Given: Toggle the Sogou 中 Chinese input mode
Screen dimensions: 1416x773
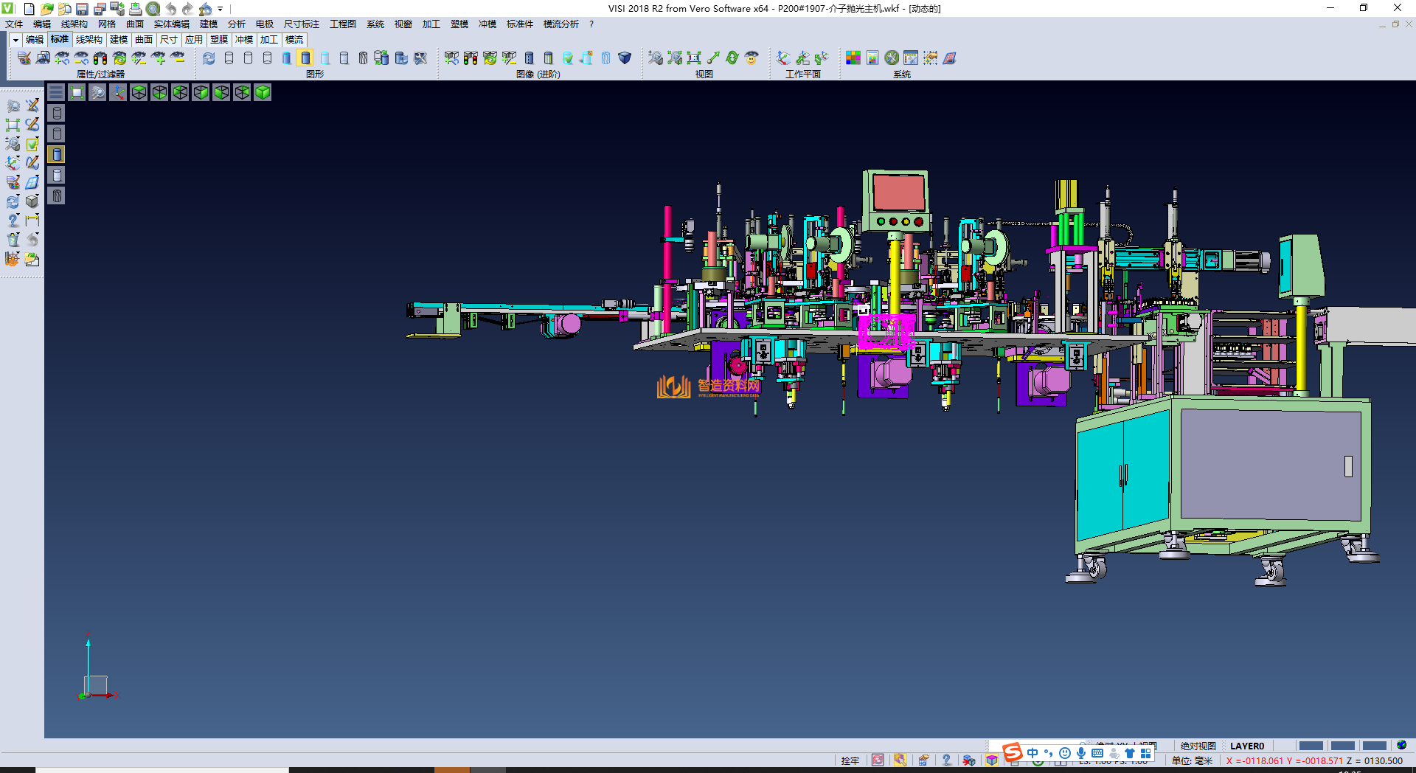Looking at the screenshot, I should 1032,753.
